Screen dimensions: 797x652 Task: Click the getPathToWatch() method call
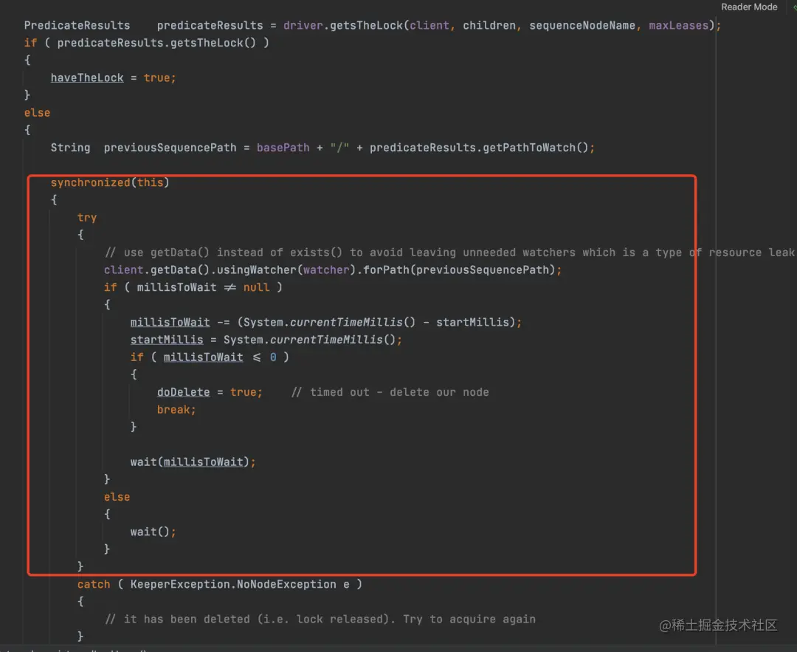tap(535, 148)
